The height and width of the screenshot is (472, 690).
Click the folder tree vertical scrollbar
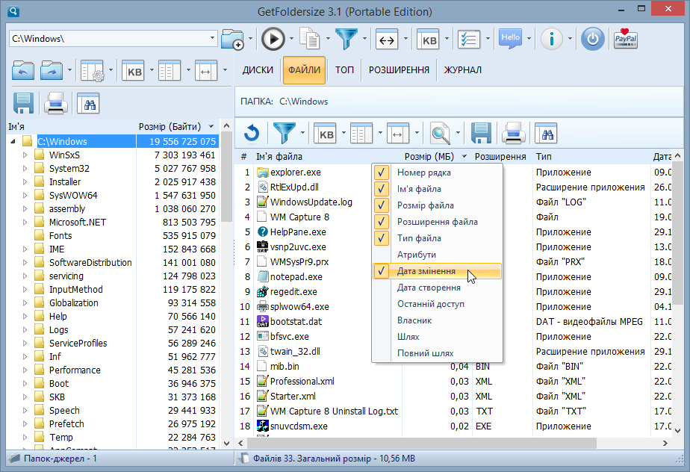click(x=226, y=285)
